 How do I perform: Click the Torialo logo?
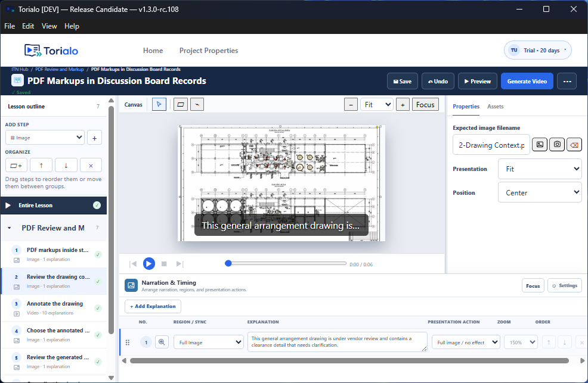(x=51, y=51)
